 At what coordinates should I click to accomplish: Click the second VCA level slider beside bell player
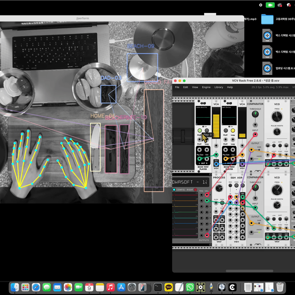242,122
